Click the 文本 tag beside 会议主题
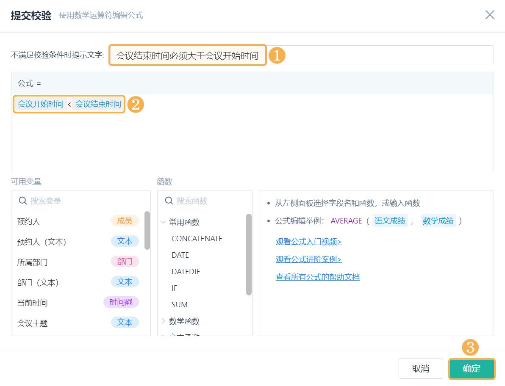The width and height of the screenshot is (505, 386). 125,323
